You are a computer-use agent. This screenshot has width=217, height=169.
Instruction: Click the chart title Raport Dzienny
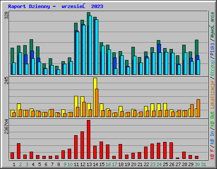29,6
